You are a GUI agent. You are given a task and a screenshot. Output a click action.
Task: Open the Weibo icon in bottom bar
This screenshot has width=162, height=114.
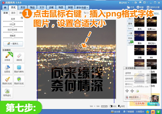click(153, 112)
